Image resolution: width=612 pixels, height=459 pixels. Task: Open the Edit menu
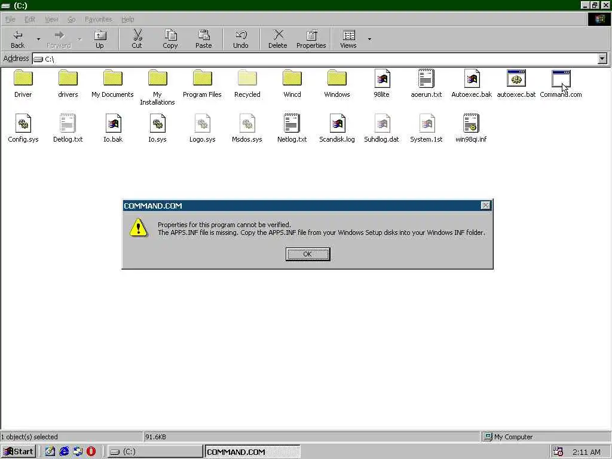[30, 19]
